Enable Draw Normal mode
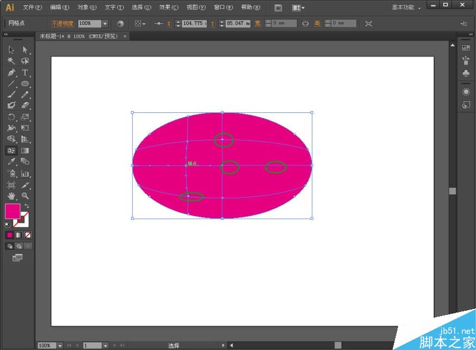This screenshot has height=350, width=476. pos(10,246)
